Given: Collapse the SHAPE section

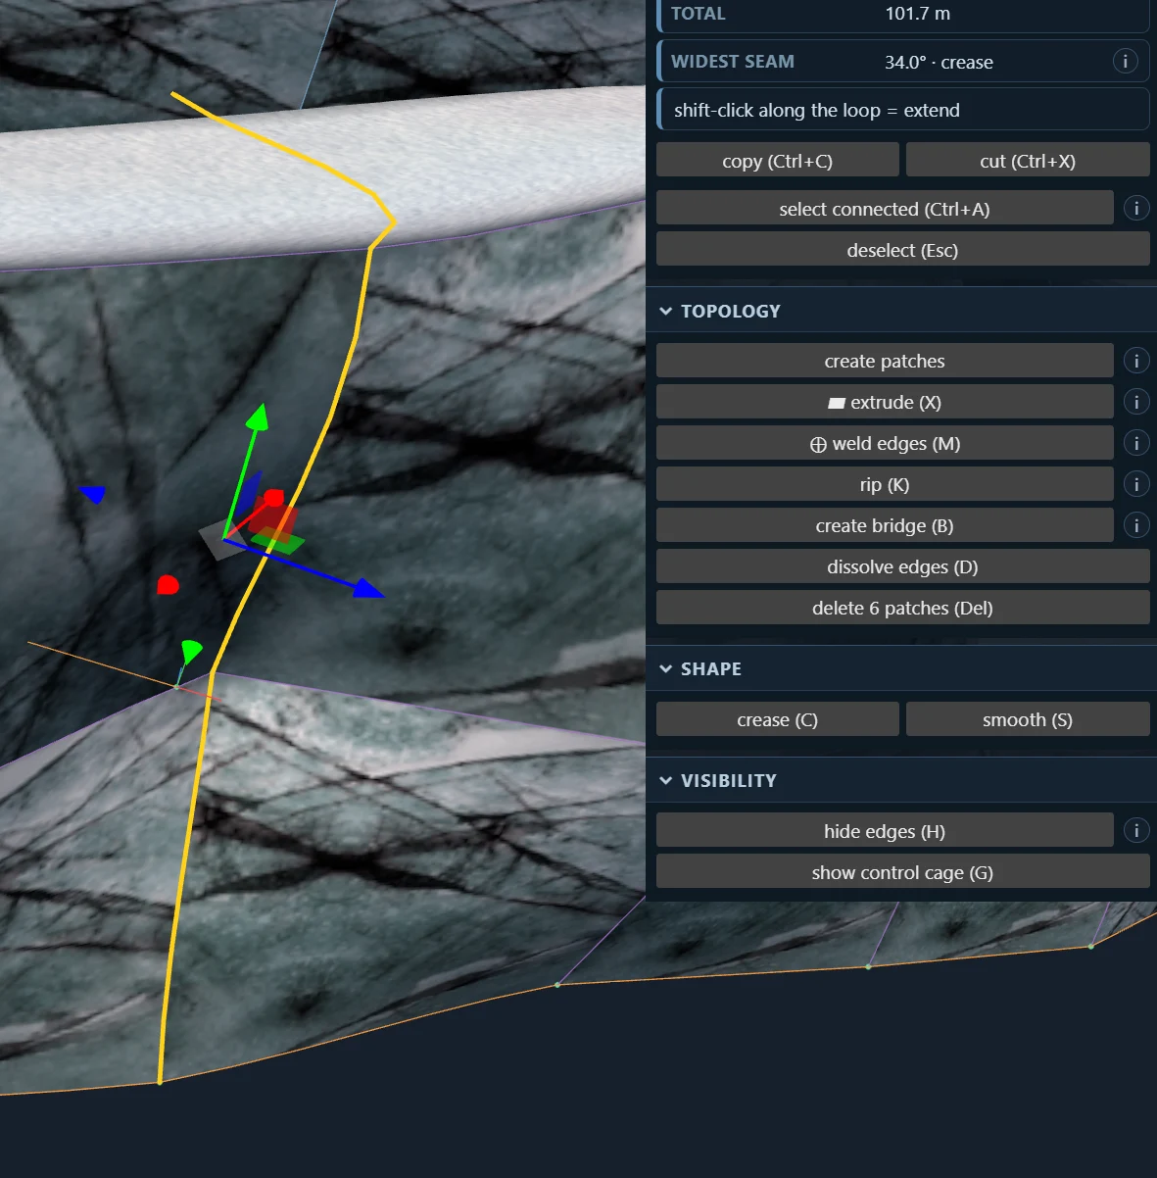Looking at the screenshot, I should click(666, 668).
